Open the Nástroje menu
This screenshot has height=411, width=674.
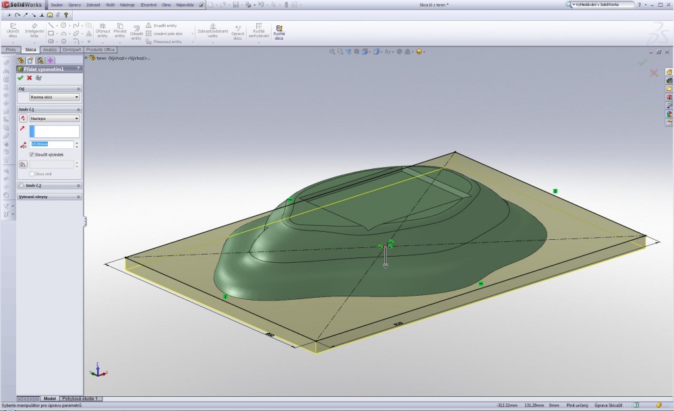127,5
